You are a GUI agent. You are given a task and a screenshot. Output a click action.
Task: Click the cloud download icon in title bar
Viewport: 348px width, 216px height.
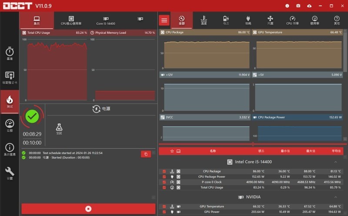[309, 6]
